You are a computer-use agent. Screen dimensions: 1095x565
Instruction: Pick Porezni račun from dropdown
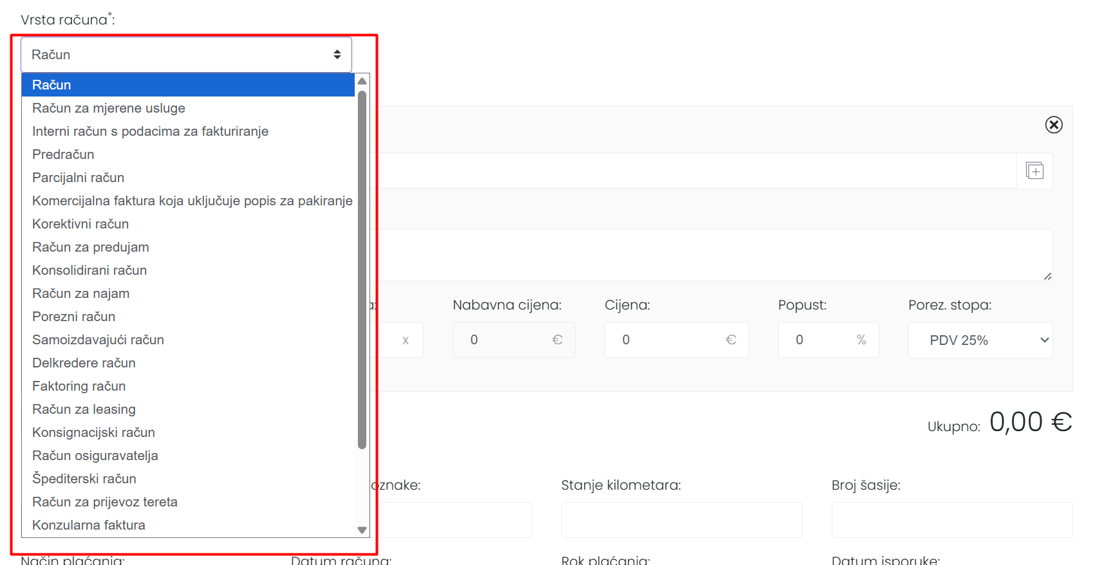[x=188, y=317]
